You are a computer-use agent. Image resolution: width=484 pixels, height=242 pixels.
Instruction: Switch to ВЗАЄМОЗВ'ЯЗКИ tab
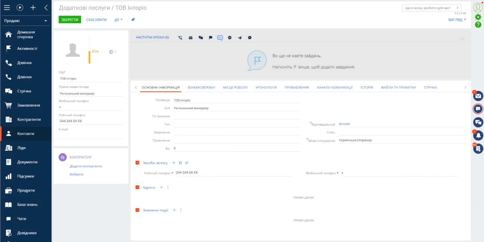coord(201,87)
